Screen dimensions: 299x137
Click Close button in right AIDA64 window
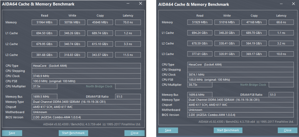pos(287,130)
